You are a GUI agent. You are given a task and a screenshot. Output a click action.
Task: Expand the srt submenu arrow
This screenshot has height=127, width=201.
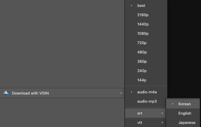pos(162,113)
